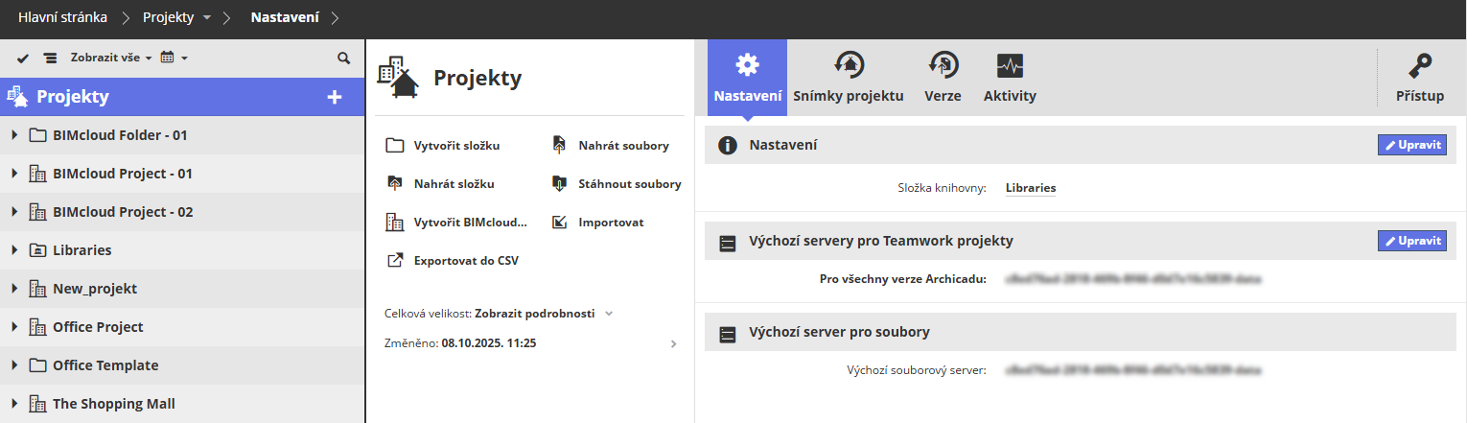Expand The Shopping Mall project
The width and height of the screenshot is (1467, 423).
[x=14, y=404]
